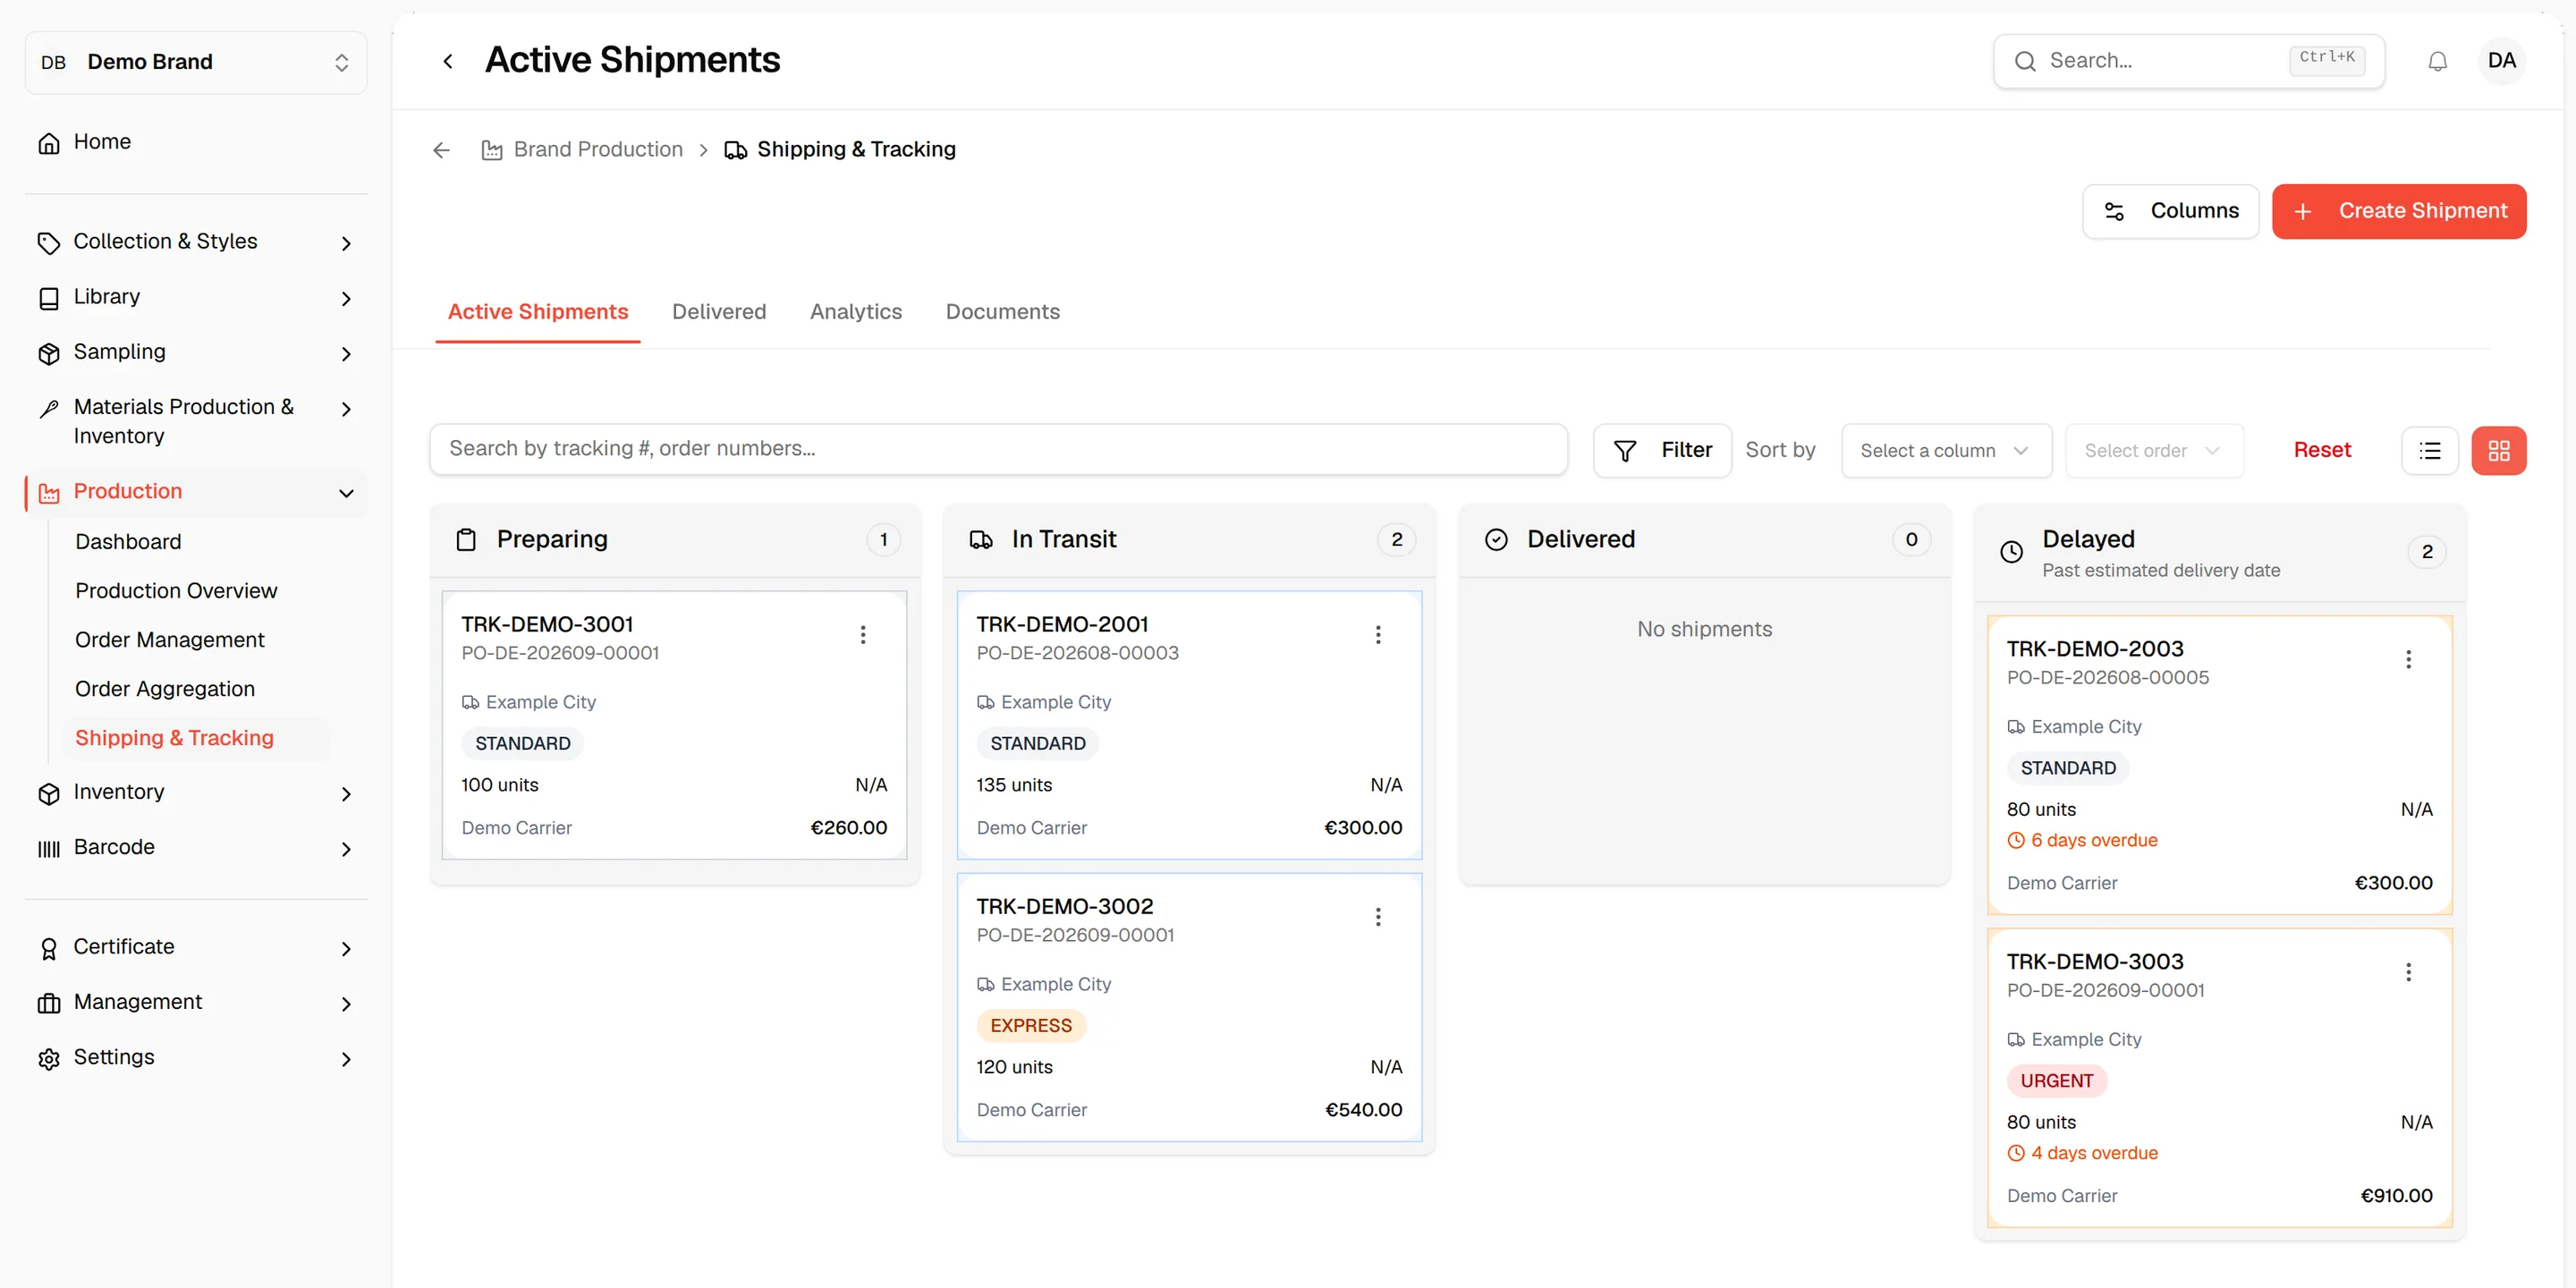
Task: Click the notifications bell icon
Action: (x=2437, y=61)
